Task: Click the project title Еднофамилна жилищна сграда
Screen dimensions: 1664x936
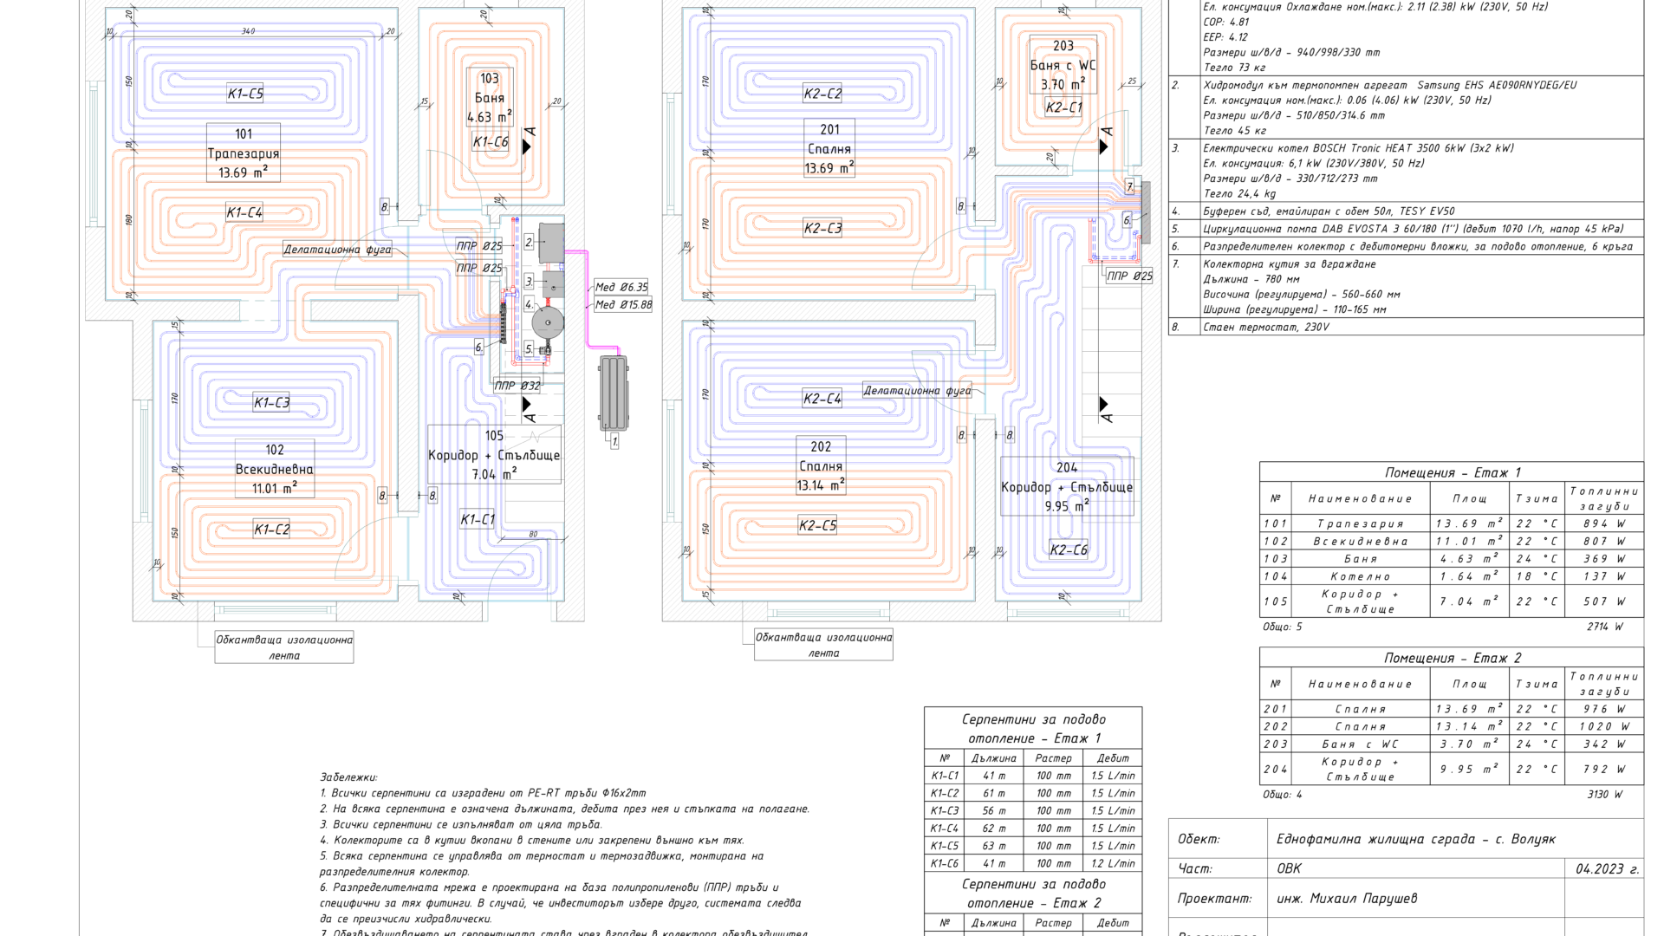Action: [x=1416, y=839]
